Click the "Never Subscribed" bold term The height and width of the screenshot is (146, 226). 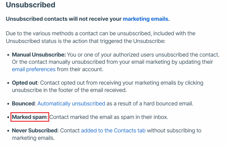click(35, 131)
